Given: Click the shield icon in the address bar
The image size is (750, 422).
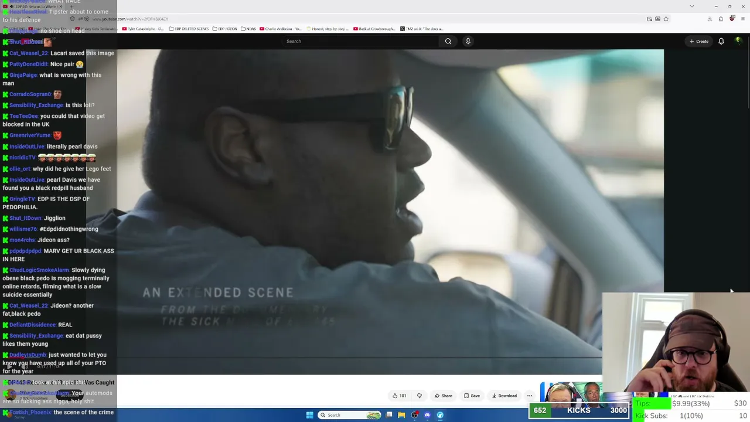Looking at the screenshot, I should [x=73, y=19].
